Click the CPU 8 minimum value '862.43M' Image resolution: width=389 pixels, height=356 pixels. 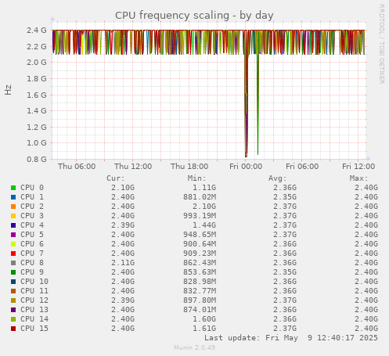[x=200, y=263]
